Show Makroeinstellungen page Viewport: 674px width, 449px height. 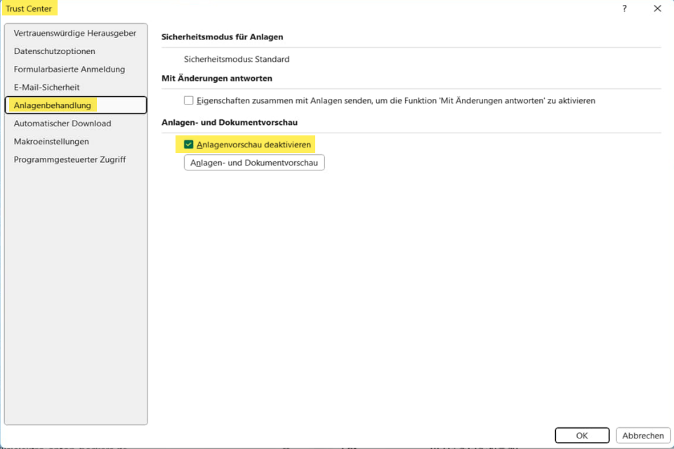tap(51, 142)
